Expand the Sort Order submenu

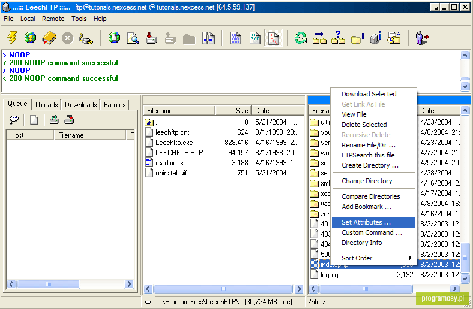[x=373, y=258]
